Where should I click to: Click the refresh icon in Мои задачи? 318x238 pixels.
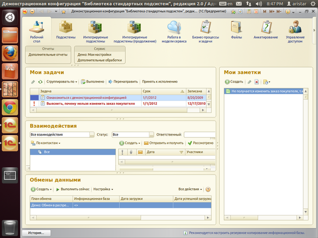[x=40, y=81]
